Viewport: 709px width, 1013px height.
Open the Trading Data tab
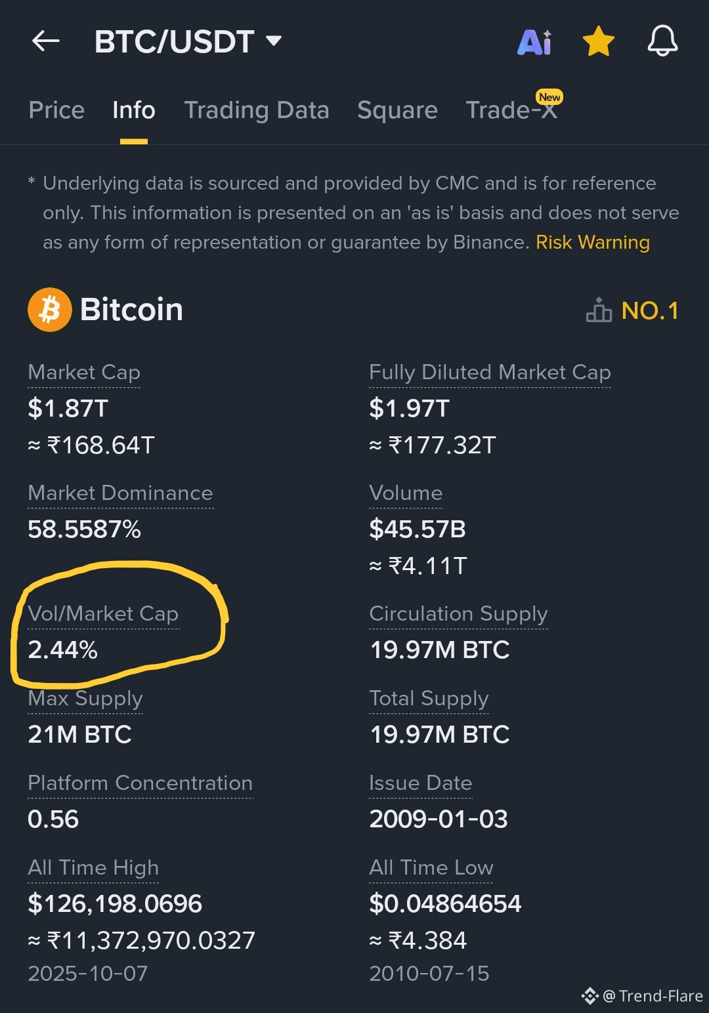257,110
